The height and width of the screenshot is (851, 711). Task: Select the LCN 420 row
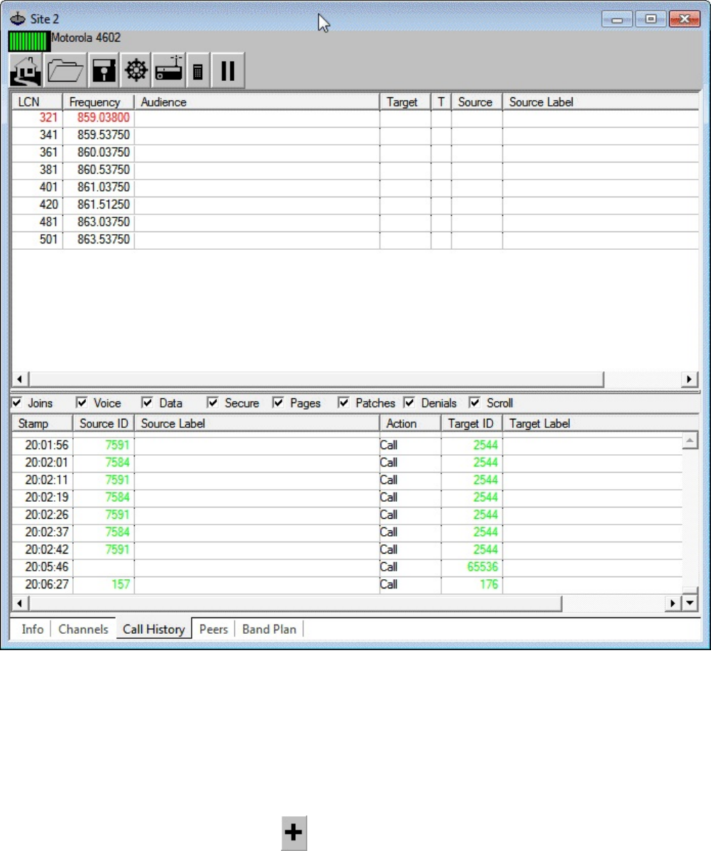tap(355, 204)
